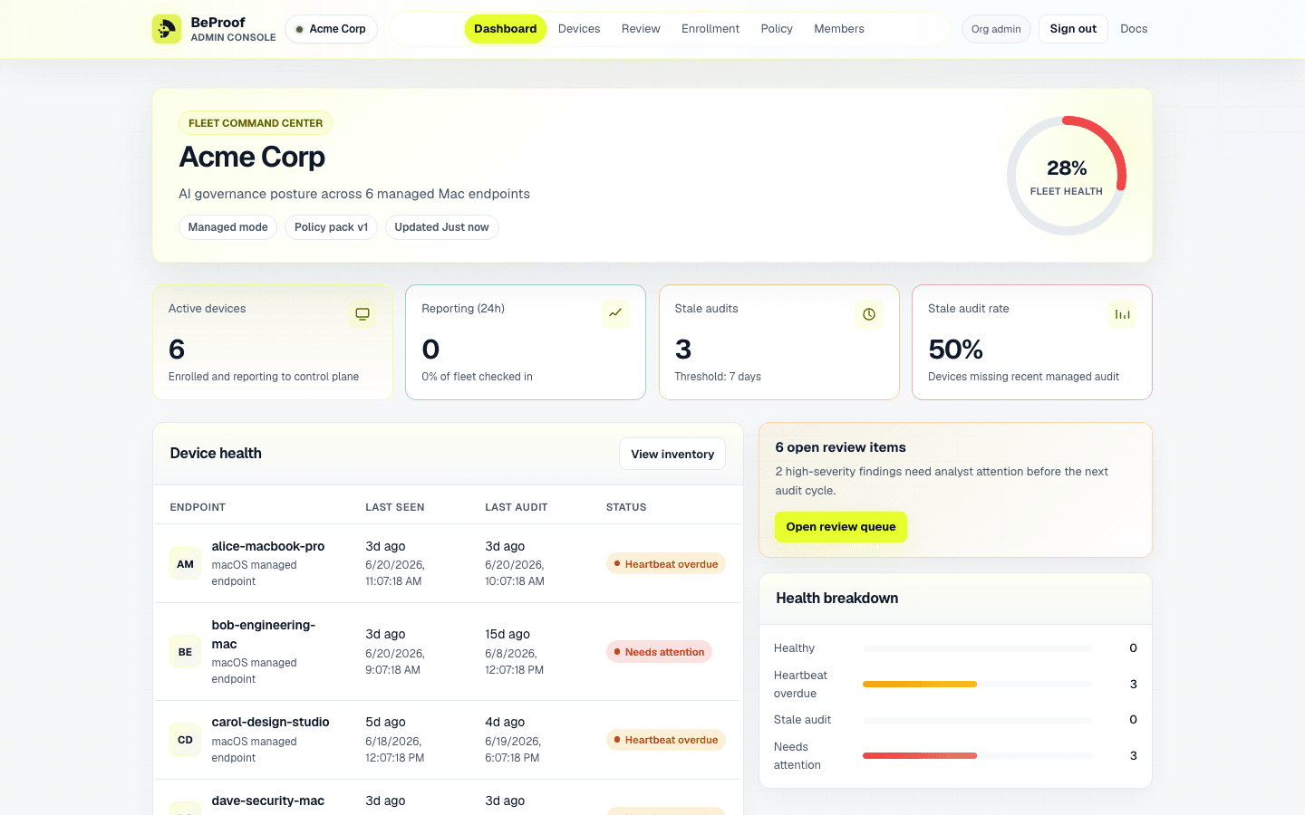Click the Device health heading
The width and height of the screenshot is (1305, 815).
(x=216, y=454)
